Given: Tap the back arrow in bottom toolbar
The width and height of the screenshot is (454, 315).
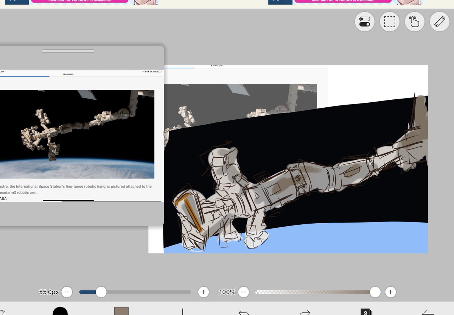Looking at the screenshot, I should pos(428,312).
